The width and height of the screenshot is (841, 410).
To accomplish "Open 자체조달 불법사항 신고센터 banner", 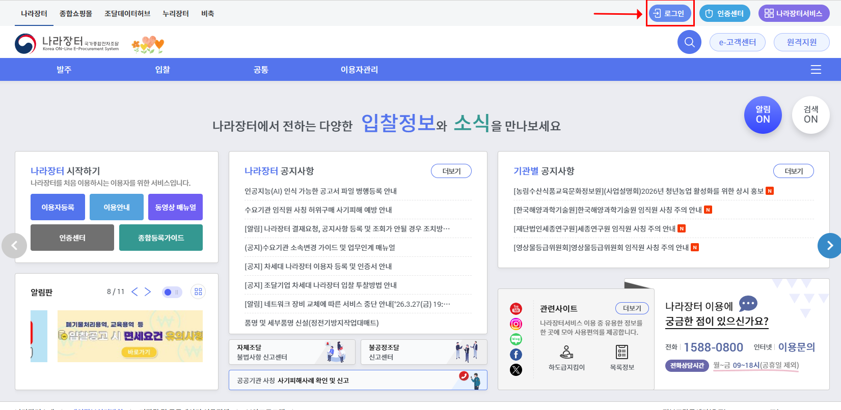I will click(x=292, y=352).
